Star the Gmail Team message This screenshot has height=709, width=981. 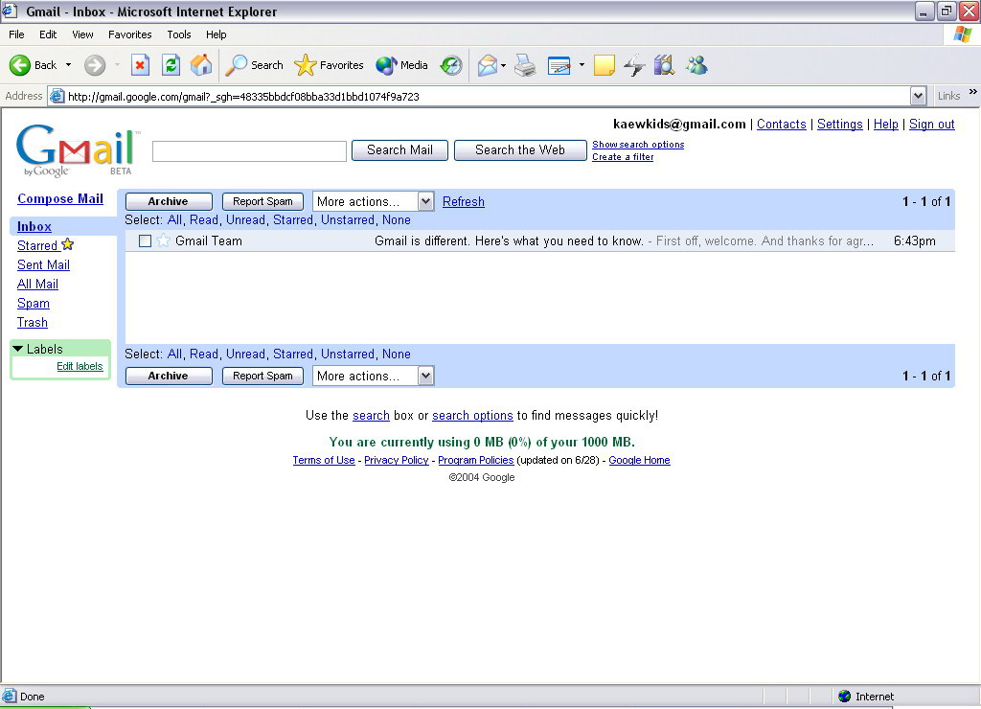pyautogui.click(x=163, y=240)
